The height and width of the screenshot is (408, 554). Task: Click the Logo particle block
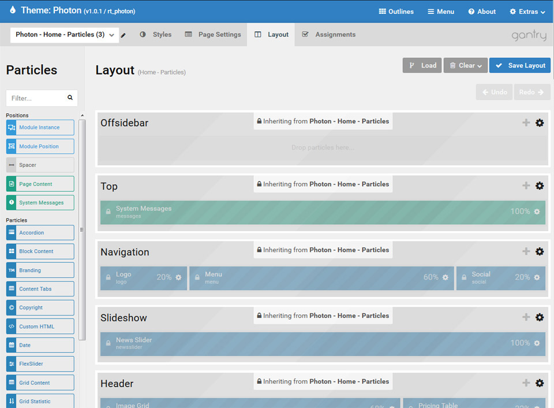tap(144, 278)
